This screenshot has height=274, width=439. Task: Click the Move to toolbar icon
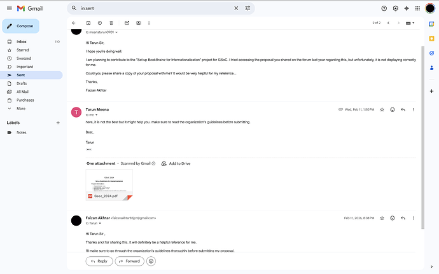click(x=138, y=23)
